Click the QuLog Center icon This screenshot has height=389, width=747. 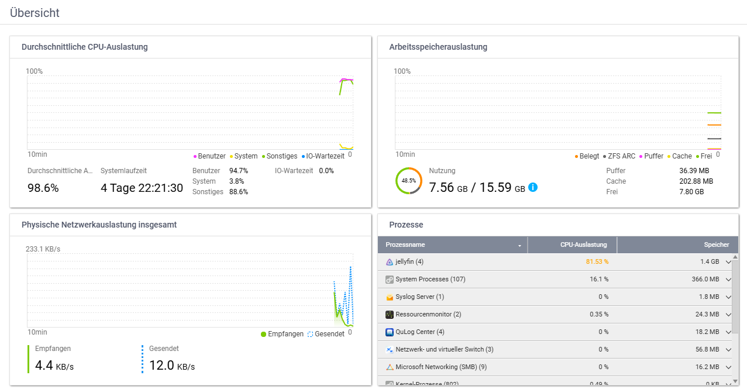tap(390, 332)
